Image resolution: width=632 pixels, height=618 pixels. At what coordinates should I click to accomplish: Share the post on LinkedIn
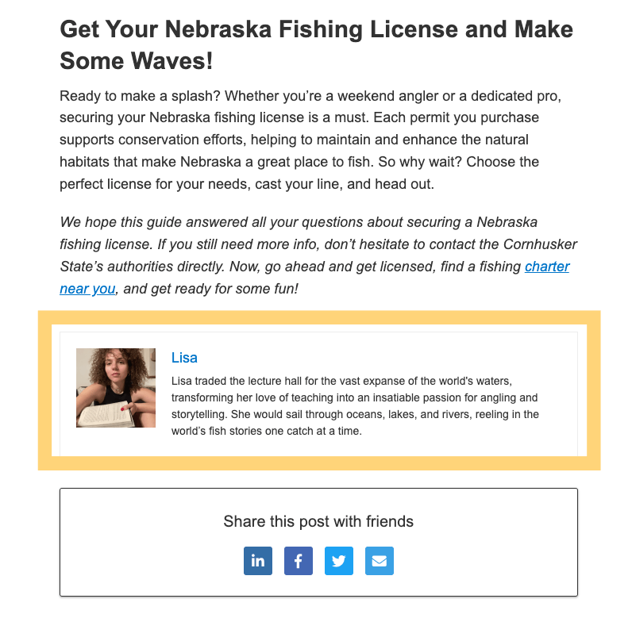258,561
